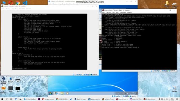Switch to Oracle VM VirtualBox Manager taskbar button
This screenshot has width=180, height=101.
[x=80, y=99]
